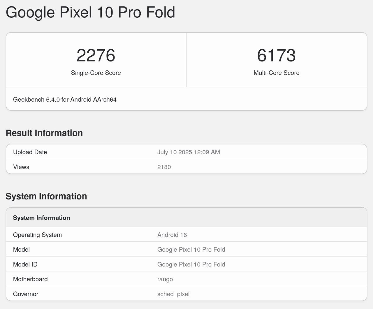Click the Single-Core Score label
This screenshot has width=373, height=309.
pos(96,73)
